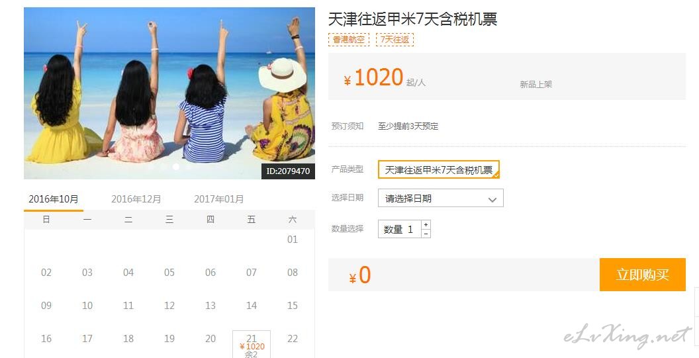Select product type 天津往返甲米7天含税机票
The height and width of the screenshot is (358, 699).
click(439, 169)
